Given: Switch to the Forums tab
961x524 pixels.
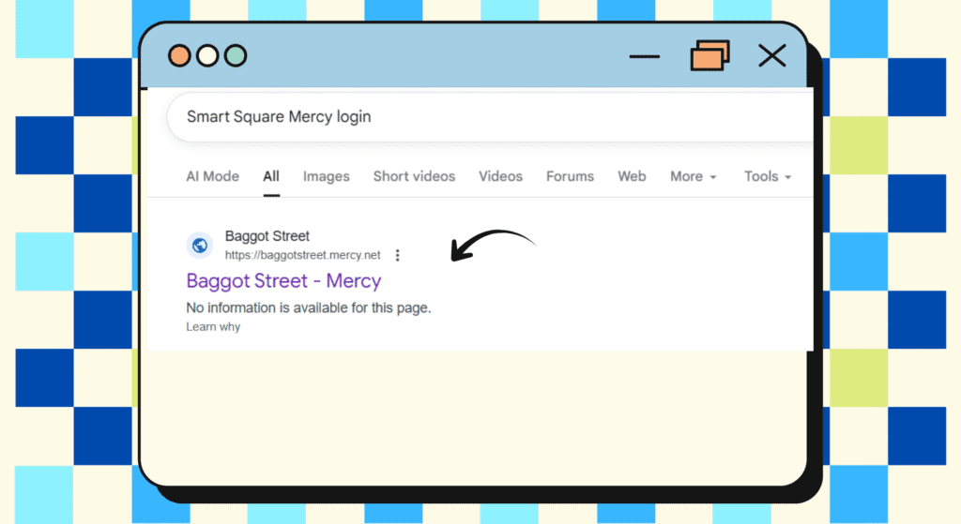Looking at the screenshot, I should tap(570, 176).
